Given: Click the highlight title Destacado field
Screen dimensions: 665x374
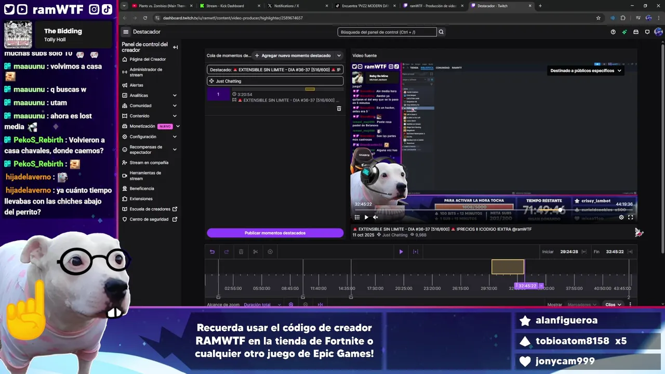Looking at the screenshot, I should [275, 70].
